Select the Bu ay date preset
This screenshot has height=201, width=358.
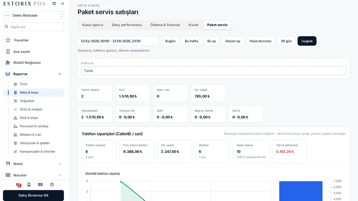tap(212, 41)
